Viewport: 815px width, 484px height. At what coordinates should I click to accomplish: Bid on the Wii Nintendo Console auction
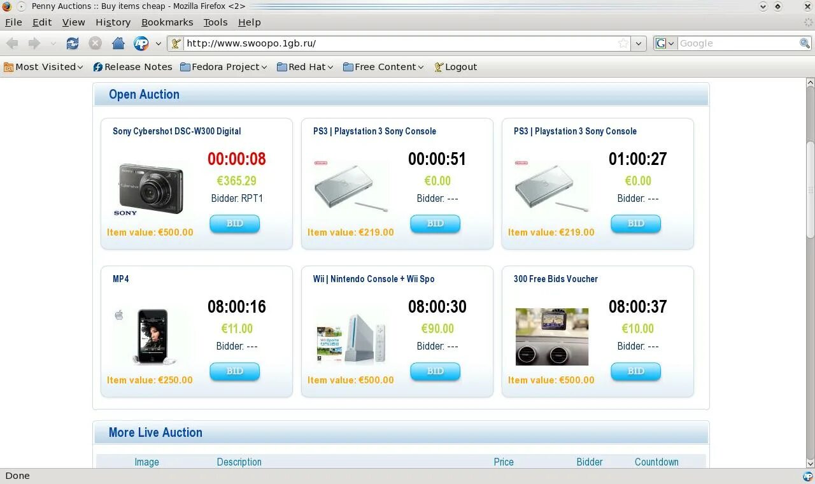435,371
